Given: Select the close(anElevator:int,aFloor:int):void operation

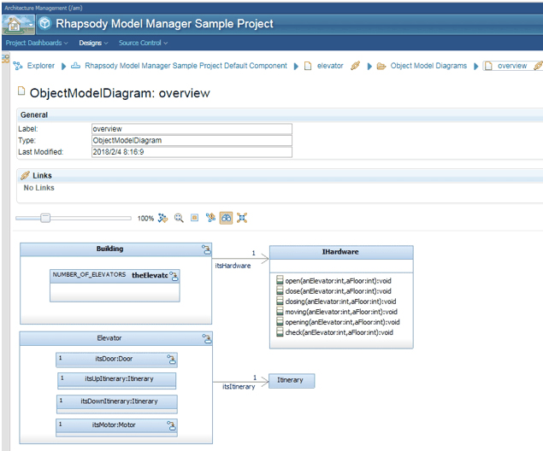Looking at the screenshot, I should [x=338, y=291].
